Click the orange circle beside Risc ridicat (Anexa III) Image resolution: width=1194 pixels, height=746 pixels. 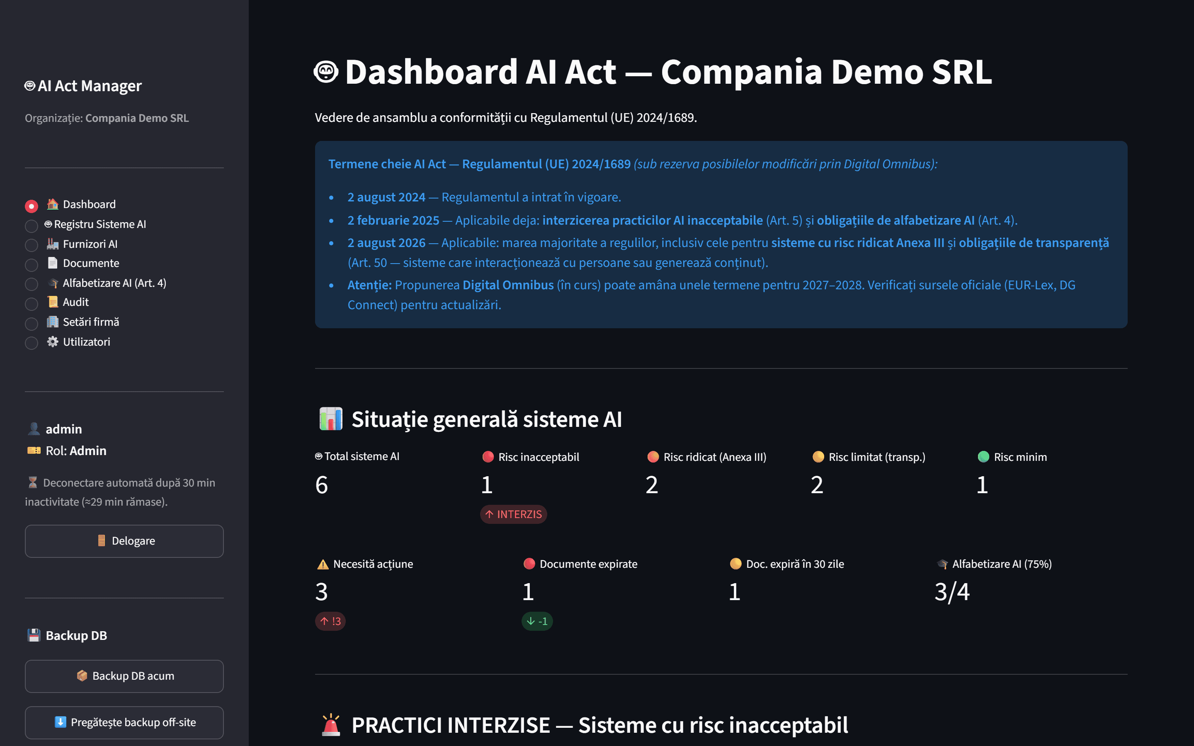point(653,457)
